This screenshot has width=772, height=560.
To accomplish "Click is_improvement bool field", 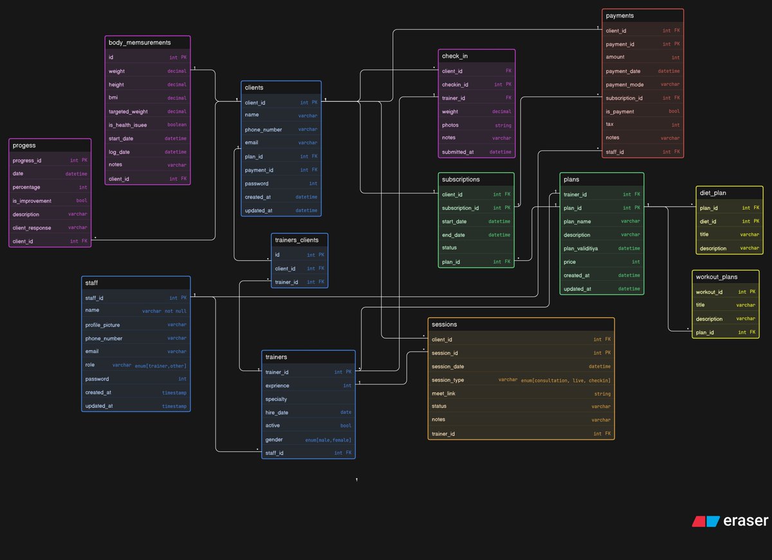I will tap(50, 201).
